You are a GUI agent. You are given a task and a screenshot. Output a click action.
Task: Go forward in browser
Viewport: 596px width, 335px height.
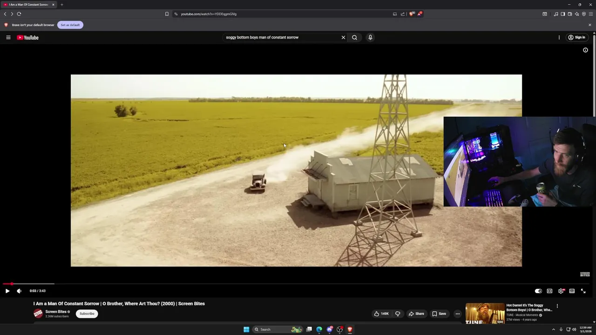(12, 14)
